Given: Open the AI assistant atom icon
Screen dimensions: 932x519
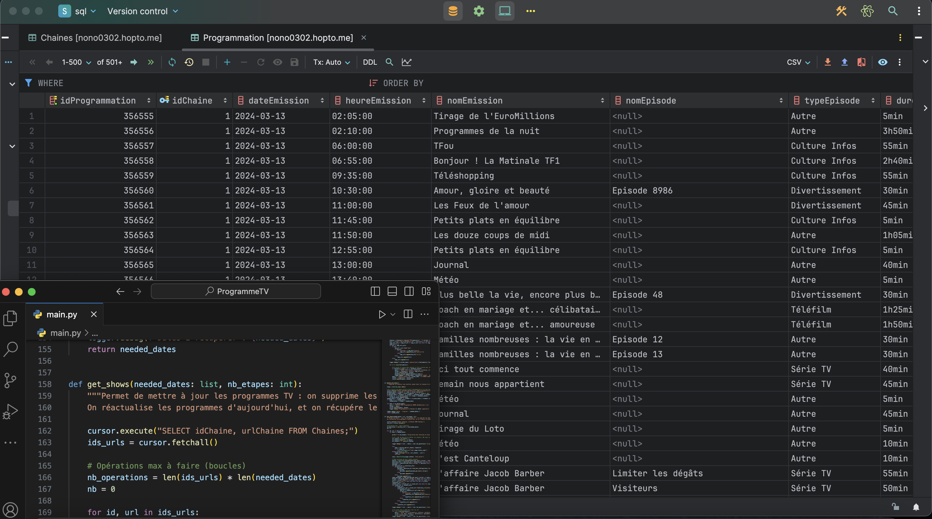Looking at the screenshot, I should pyautogui.click(x=867, y=11).
